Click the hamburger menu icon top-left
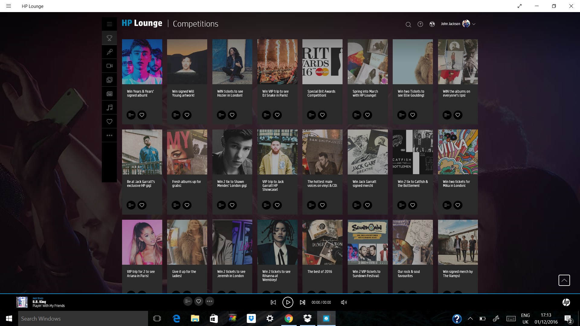 [9, 6]
